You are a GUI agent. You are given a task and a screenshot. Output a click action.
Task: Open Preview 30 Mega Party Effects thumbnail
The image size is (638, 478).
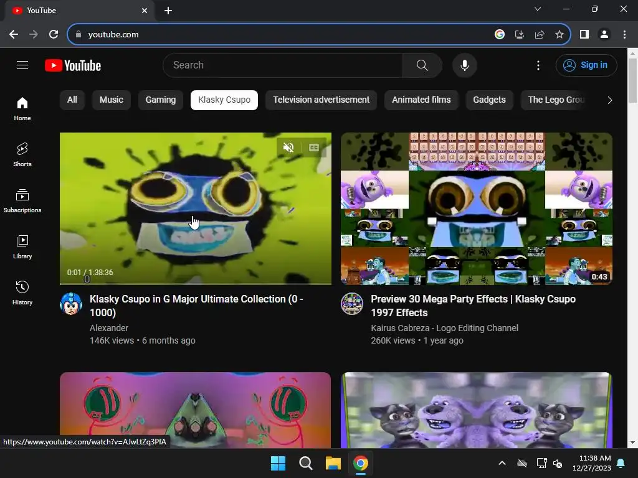pos(477,209)
